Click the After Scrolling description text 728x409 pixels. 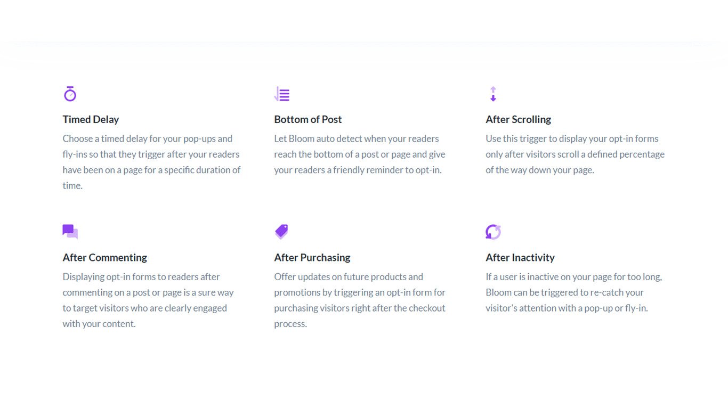pos(575,154)
